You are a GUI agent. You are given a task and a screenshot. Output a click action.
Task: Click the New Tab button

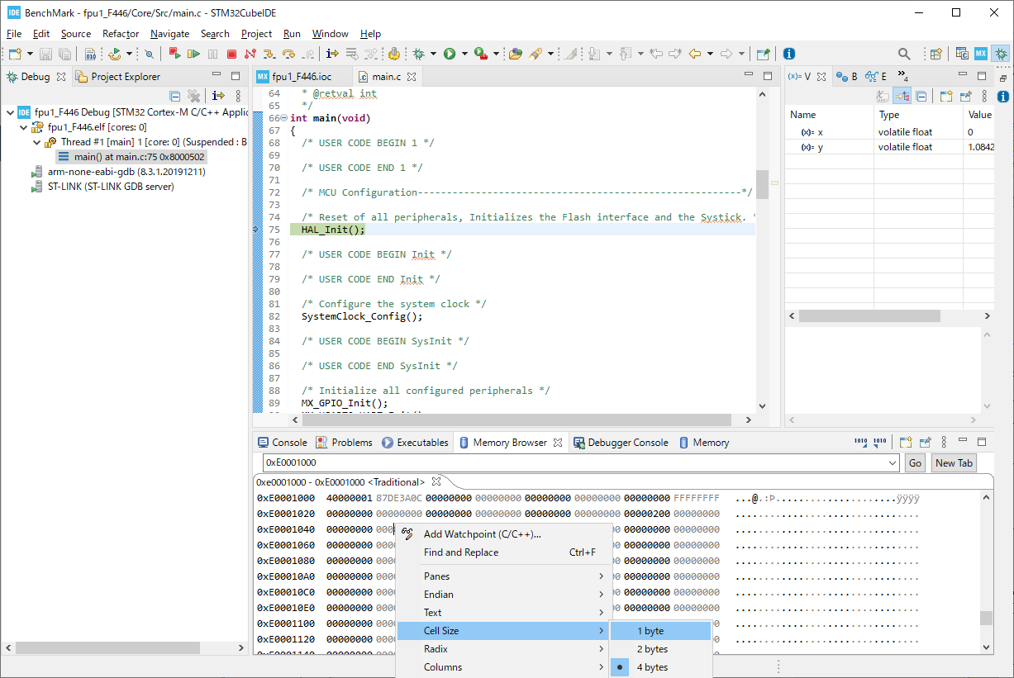tap(954, 463)
